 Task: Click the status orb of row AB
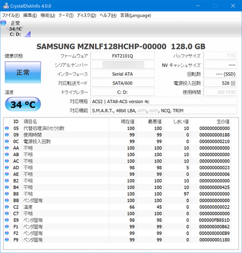(7, 154)
